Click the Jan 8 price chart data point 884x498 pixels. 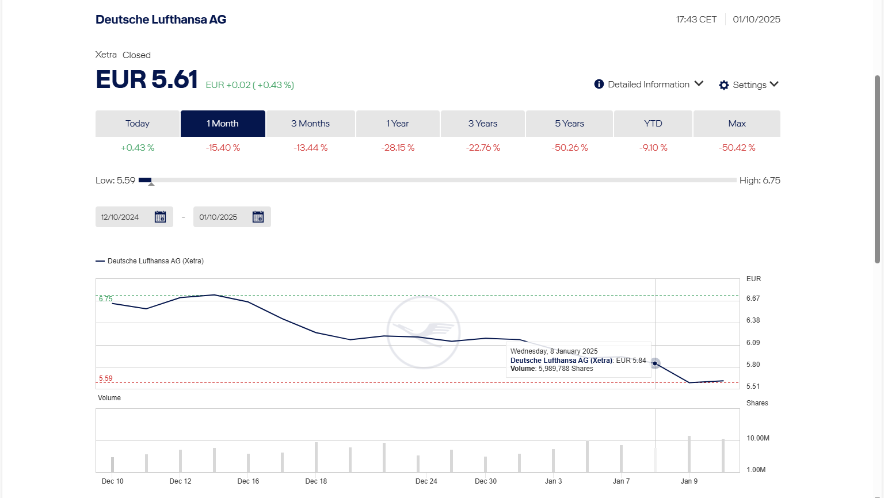coord(655,363)
